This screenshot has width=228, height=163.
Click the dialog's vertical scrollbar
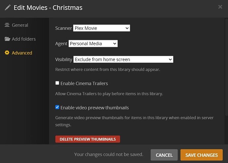point(226,67)
